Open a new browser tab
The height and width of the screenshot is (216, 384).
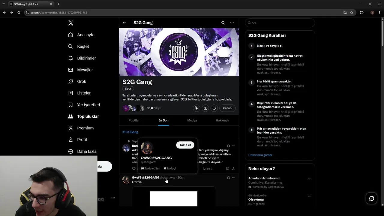[58, 4]
